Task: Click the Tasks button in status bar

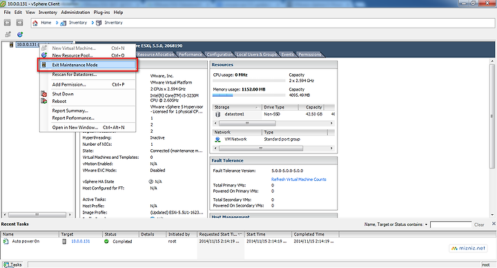Action: [12, 265]
